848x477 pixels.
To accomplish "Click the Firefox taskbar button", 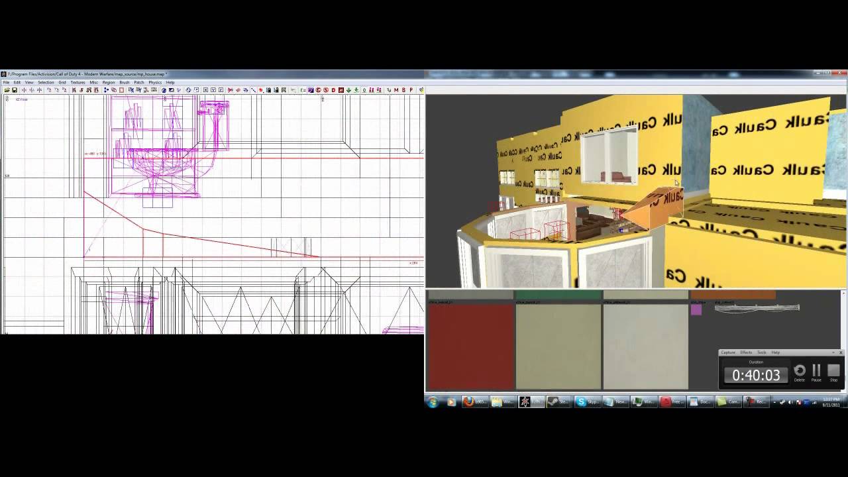I will coord(475,401).
